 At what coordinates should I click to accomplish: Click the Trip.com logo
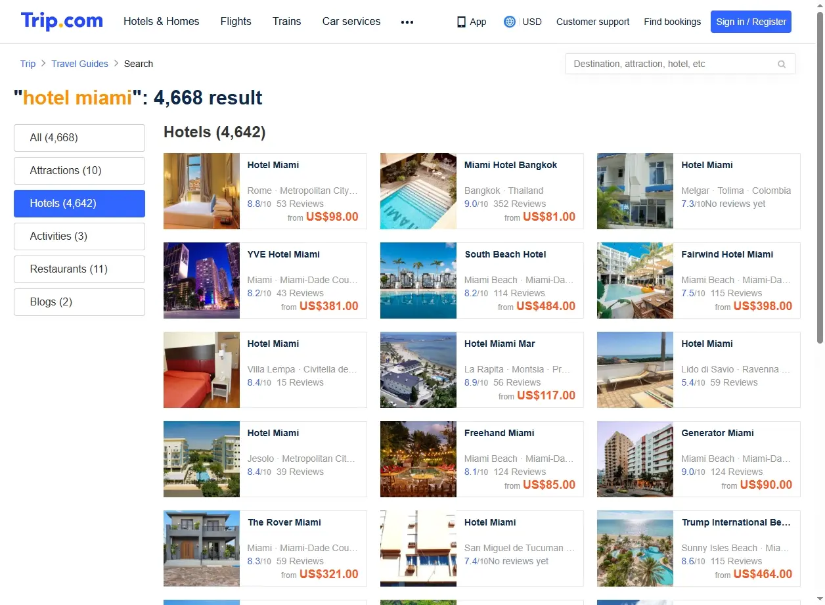62,21
